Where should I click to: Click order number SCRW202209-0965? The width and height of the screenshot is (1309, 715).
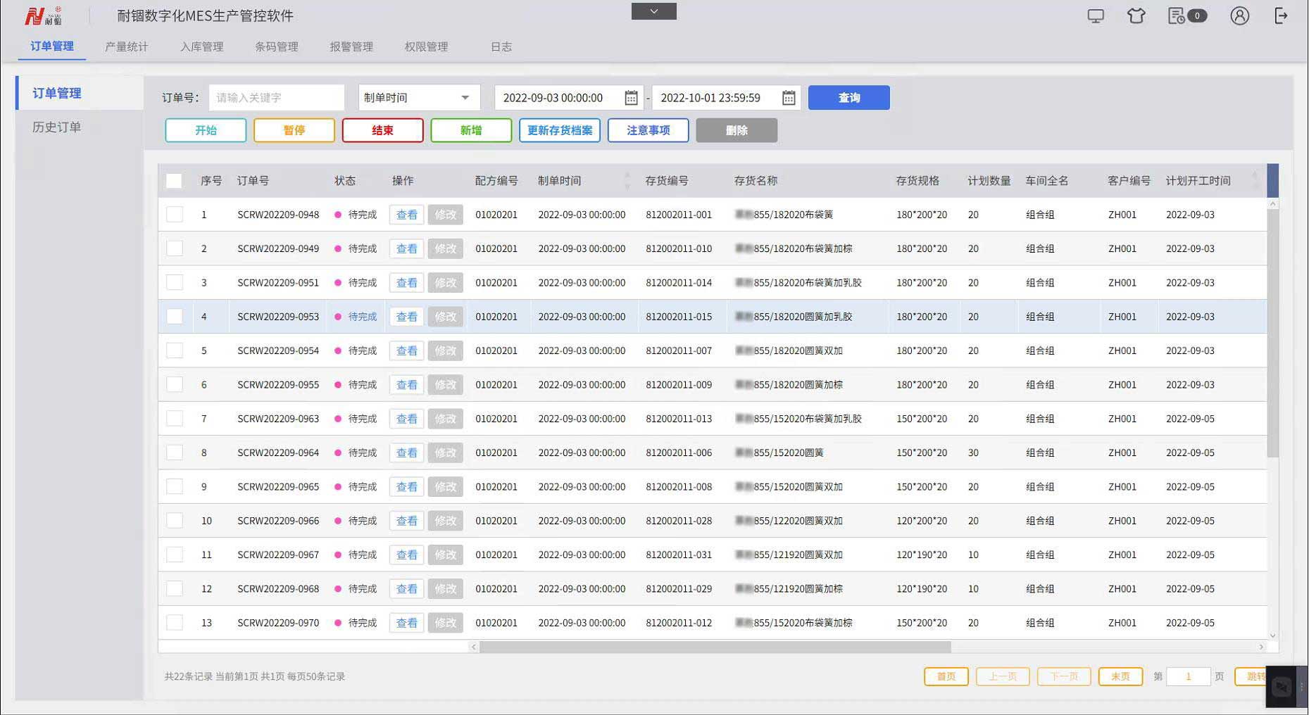(278, 487)
